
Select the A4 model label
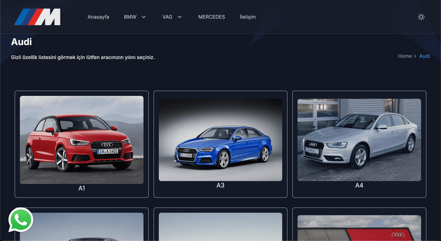pyautogui.click(x=359, y=185)
